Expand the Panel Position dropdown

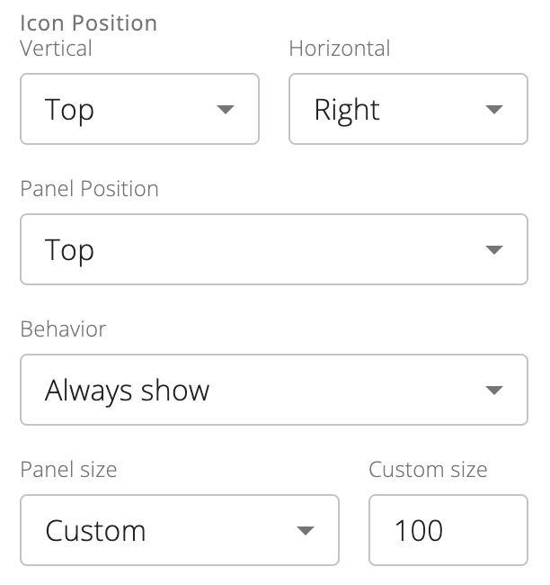(273, 249)
